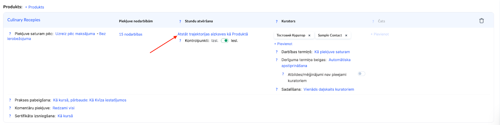Change Kā piekļuve saturam term option

[x=332, y=52]
